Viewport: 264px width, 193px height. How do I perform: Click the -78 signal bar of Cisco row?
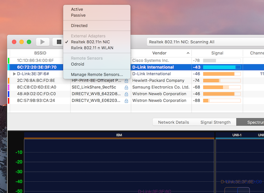tap(222, 61)
